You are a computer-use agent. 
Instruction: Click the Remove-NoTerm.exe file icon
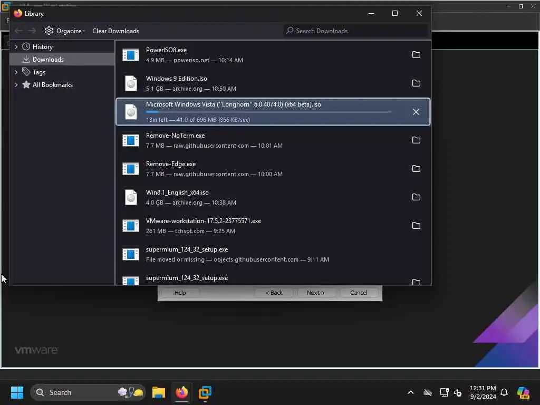click(x=131, y=140)
